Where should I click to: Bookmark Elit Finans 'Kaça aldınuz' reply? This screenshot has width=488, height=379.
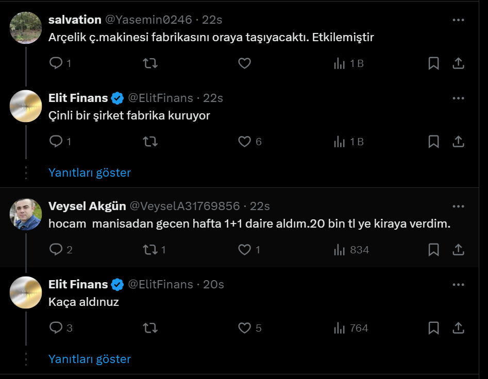[433, 328]
